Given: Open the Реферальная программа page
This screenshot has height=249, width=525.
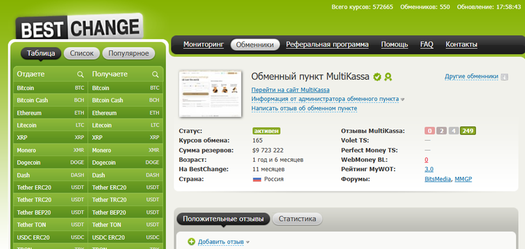Looking at the screenshot, I should tap(327, 45).
